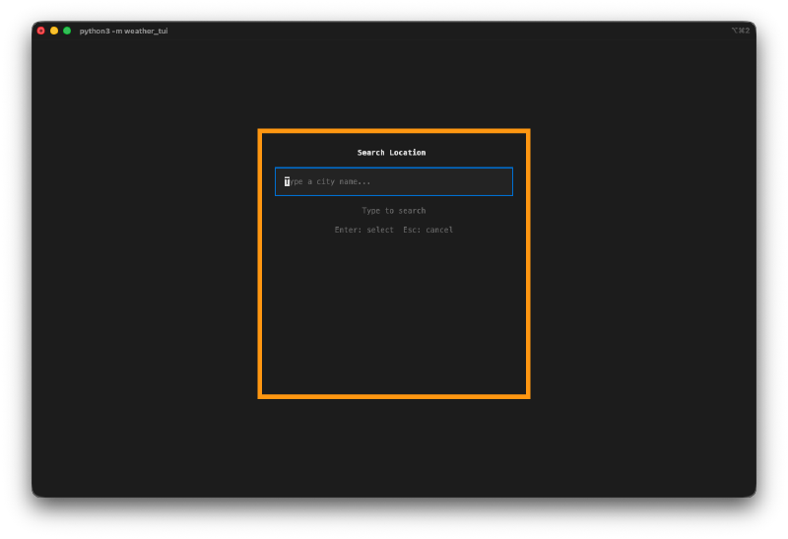Maximize the window using the green button

[67, 31]
